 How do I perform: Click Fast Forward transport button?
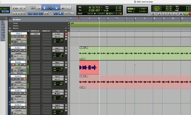pyautogui.click(x=170, y=14)
